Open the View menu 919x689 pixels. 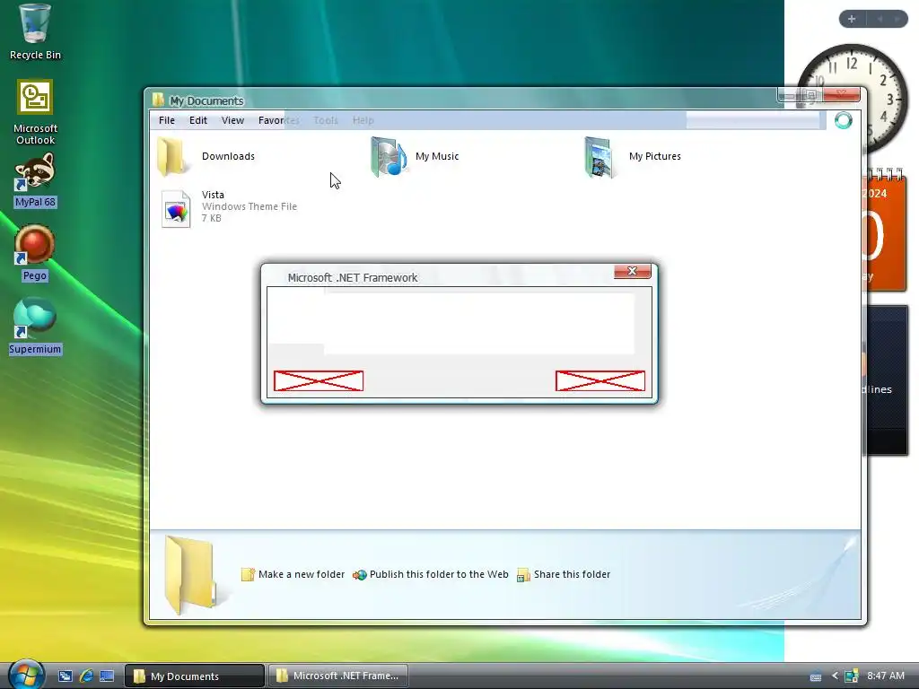(x=232, y=120)
